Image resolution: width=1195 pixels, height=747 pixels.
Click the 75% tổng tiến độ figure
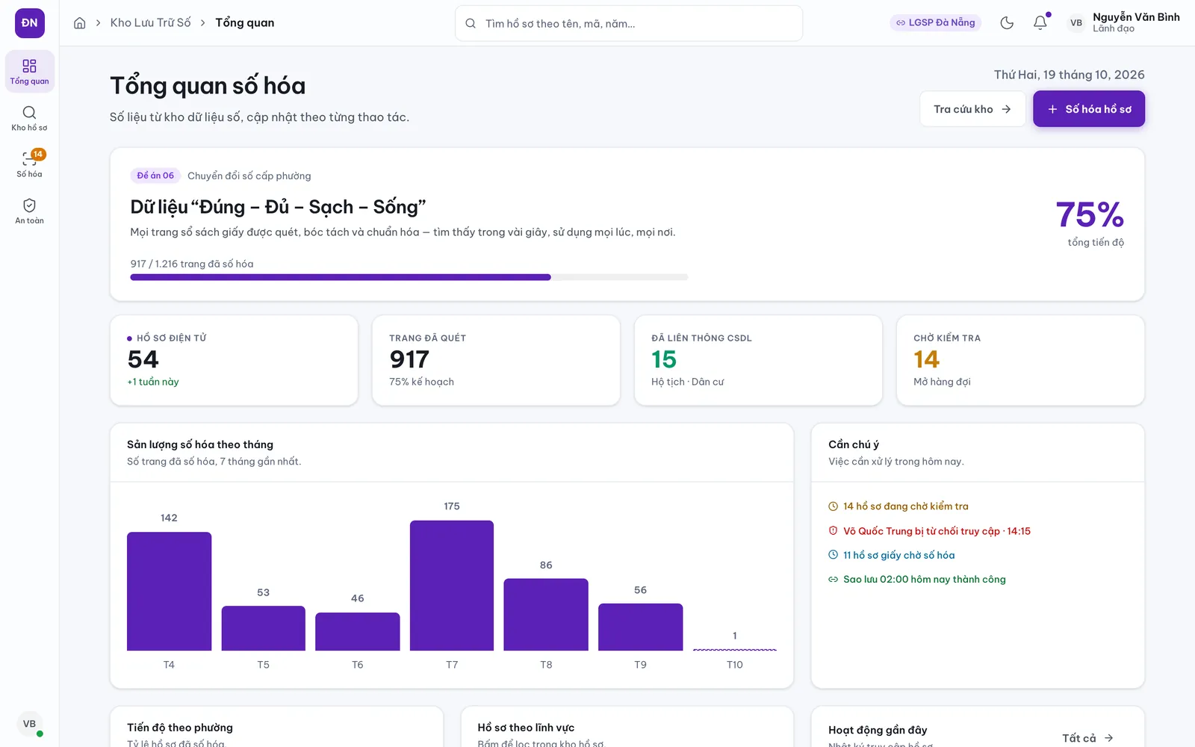[x=1090, y=223]
